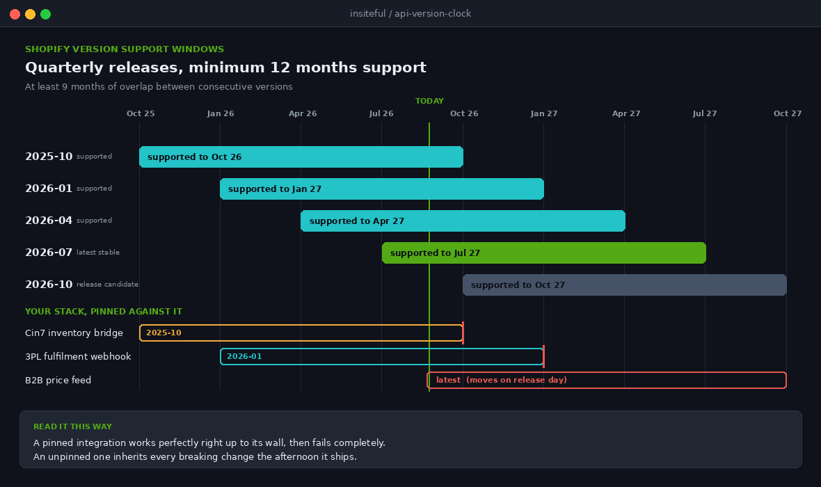The width and height of the screenshot is (821, 487).
Task: Click the 'Jan 26' axis label
Action: point(221,113)
